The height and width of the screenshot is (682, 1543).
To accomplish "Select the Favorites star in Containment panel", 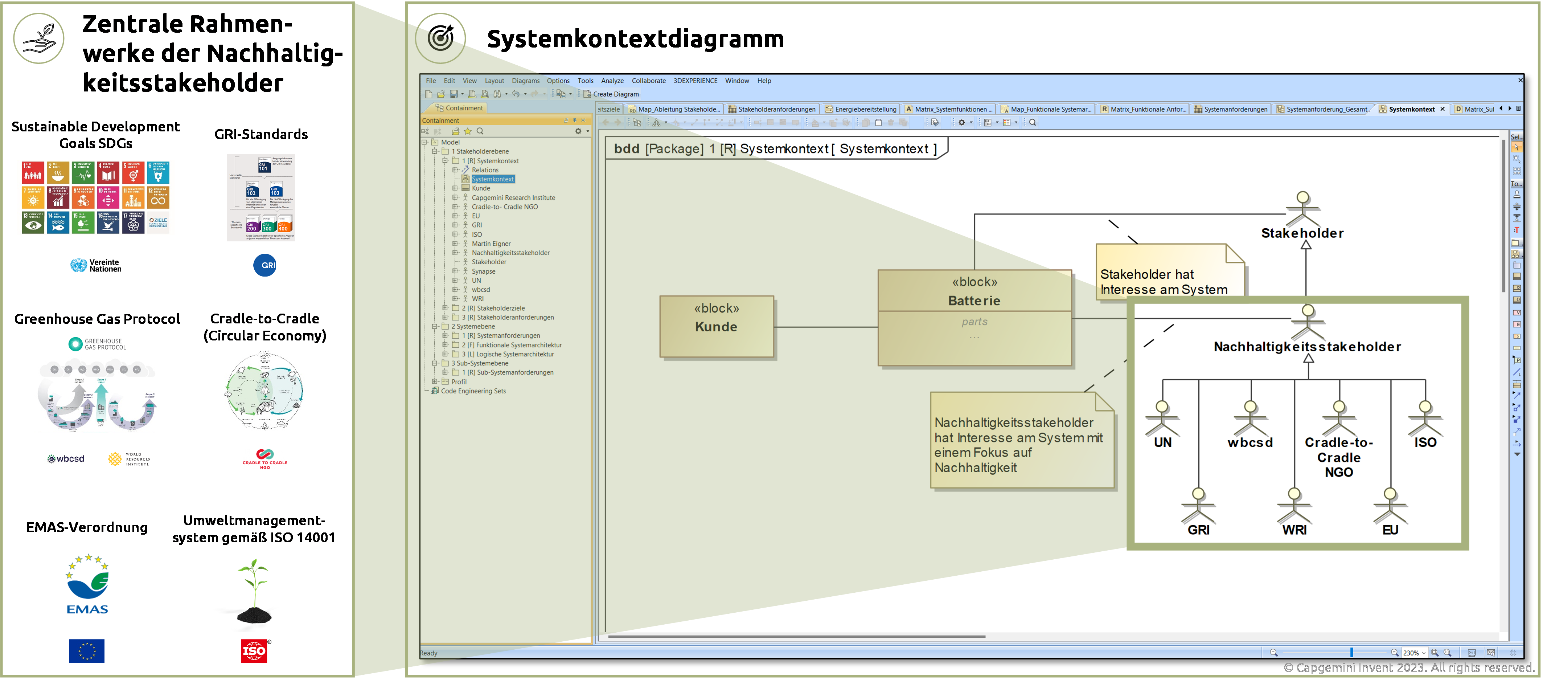I will click(468, 131).
